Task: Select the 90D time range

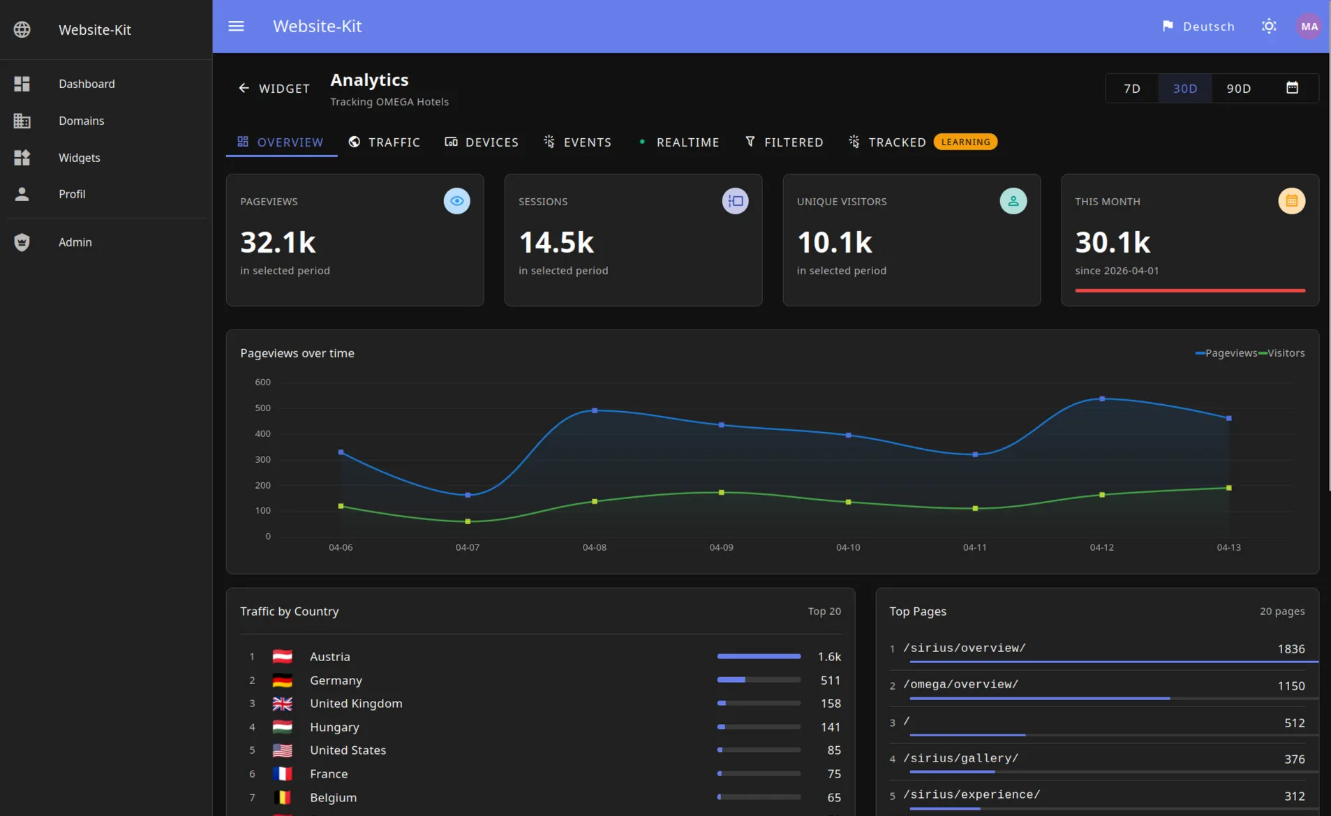Action: point(1238,88)
